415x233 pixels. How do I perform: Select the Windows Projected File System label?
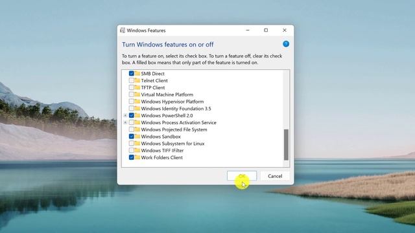(174, 129)
